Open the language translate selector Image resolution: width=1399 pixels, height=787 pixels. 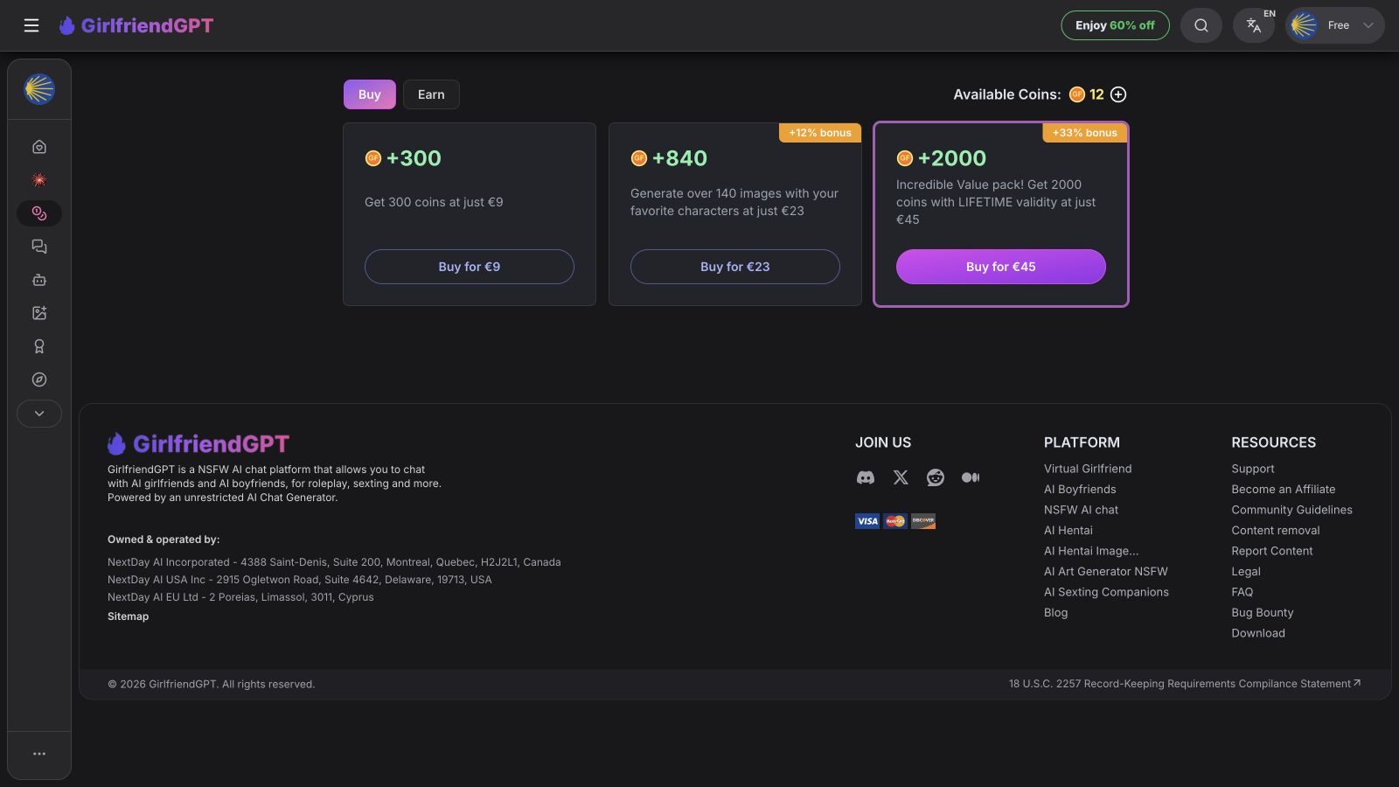click(x=1254, y=25)
